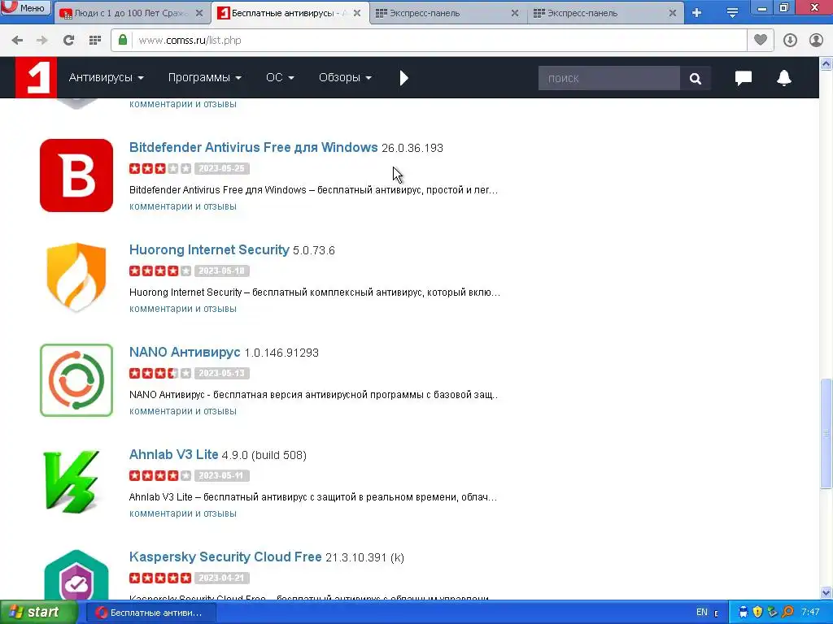This screenshot has height=624, width=833.
Task: Open the user account icon in toolbar
Action: pyautogui.click(x=816, y=41)
